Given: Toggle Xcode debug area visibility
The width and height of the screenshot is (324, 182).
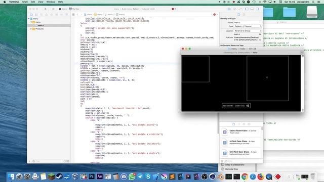Looking at the screenshot, I should [252, 9].
